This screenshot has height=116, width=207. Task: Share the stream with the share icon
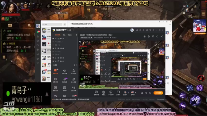click(161, 36)
